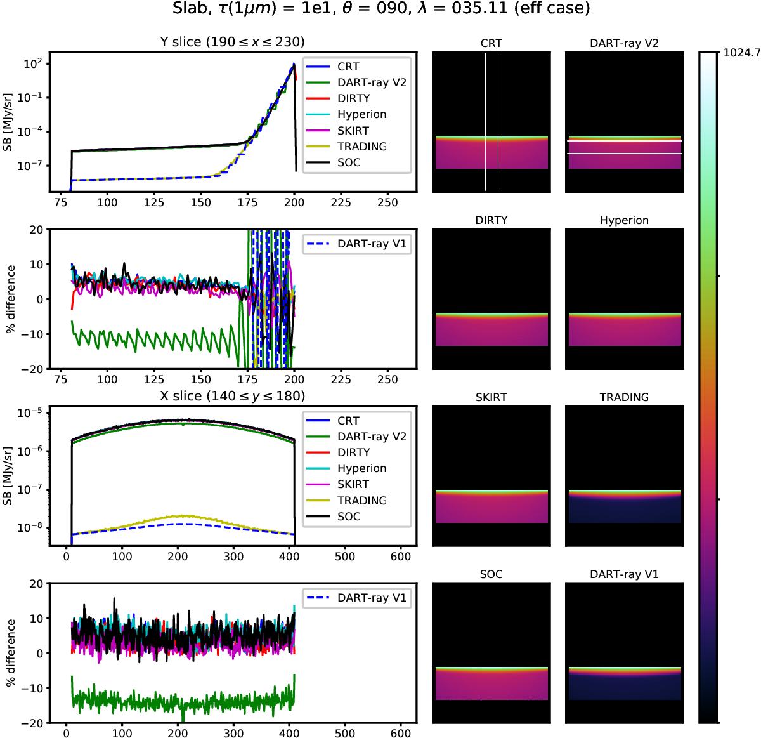761x738 pixels.
Task: Select the DART-ray V2 image panel
Action: point(625,122)
